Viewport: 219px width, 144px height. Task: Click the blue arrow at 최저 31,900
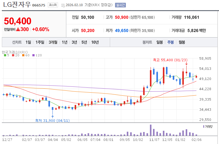tap(52, 117)
